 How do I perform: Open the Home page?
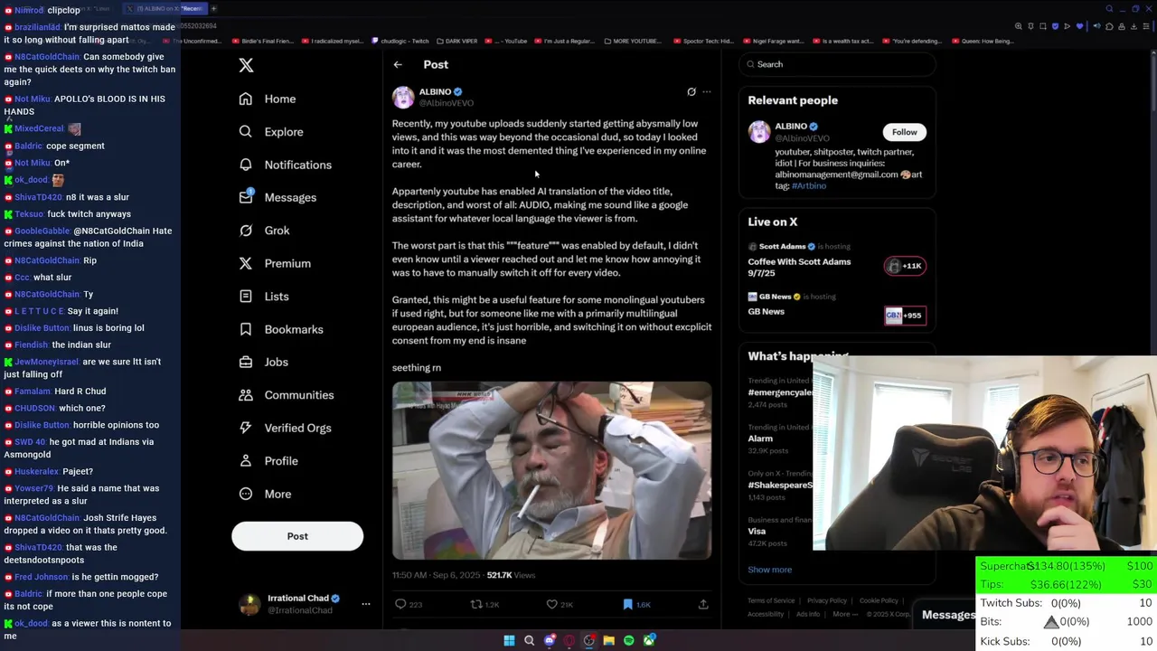coord(268,99)
